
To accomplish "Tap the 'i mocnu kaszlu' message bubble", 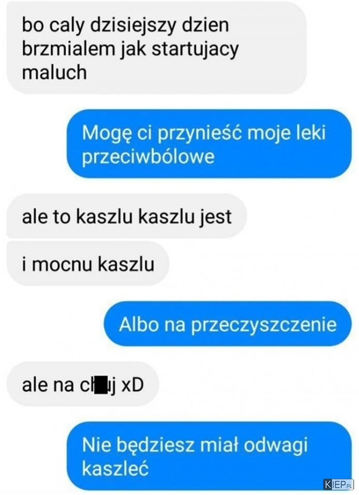I will click(x=88, y=264).
